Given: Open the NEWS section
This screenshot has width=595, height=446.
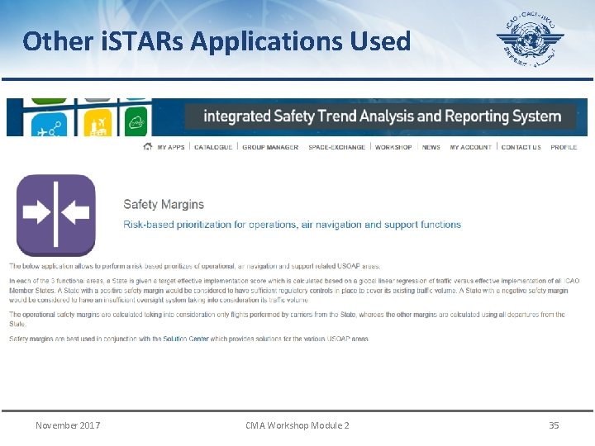Looking at the screenshot, I should (431, 147).
